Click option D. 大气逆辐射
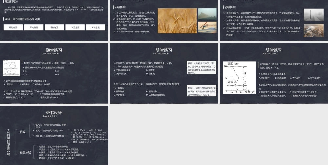The image size is (328, 165). point(314,78)
